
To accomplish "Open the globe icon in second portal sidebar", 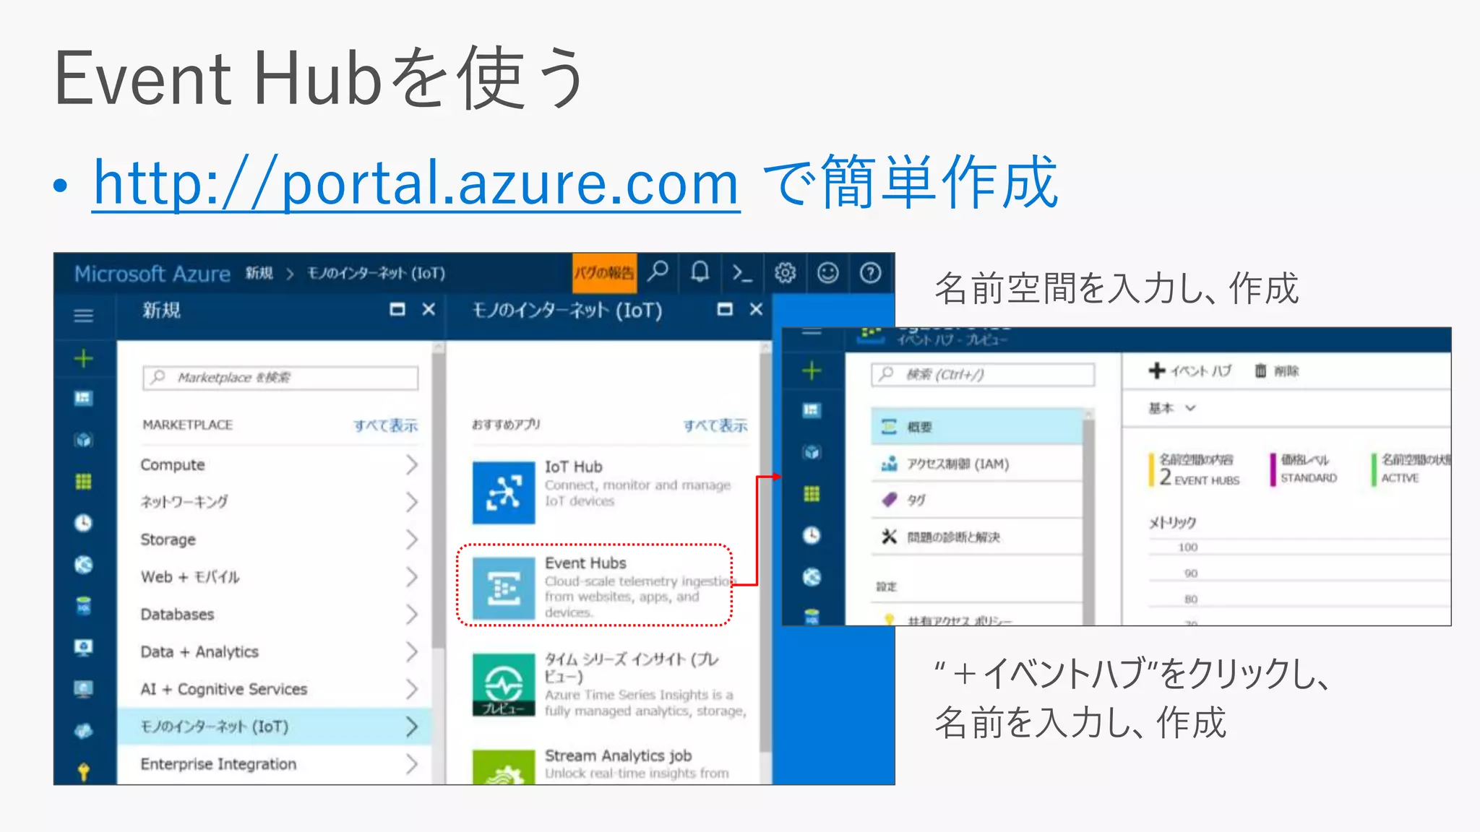I will (812, 577).
